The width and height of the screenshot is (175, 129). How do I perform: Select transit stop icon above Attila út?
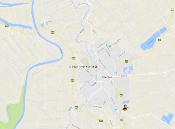(x=116, y=73)
